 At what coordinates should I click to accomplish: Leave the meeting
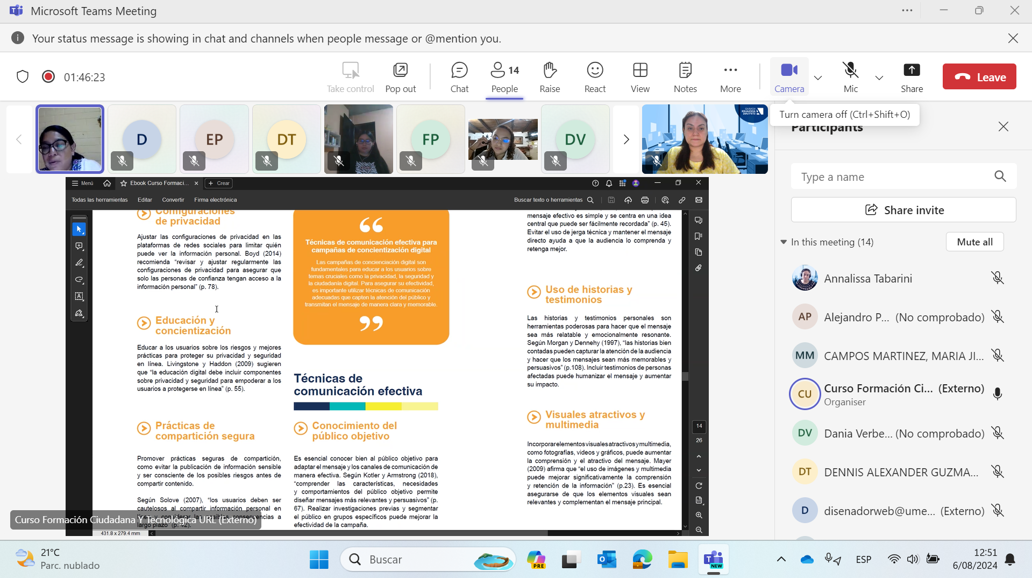979,77
